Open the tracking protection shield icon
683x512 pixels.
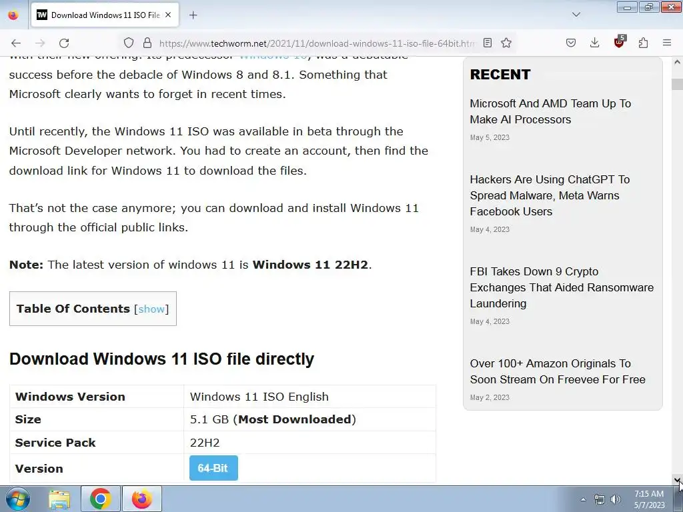pos(129,43)
